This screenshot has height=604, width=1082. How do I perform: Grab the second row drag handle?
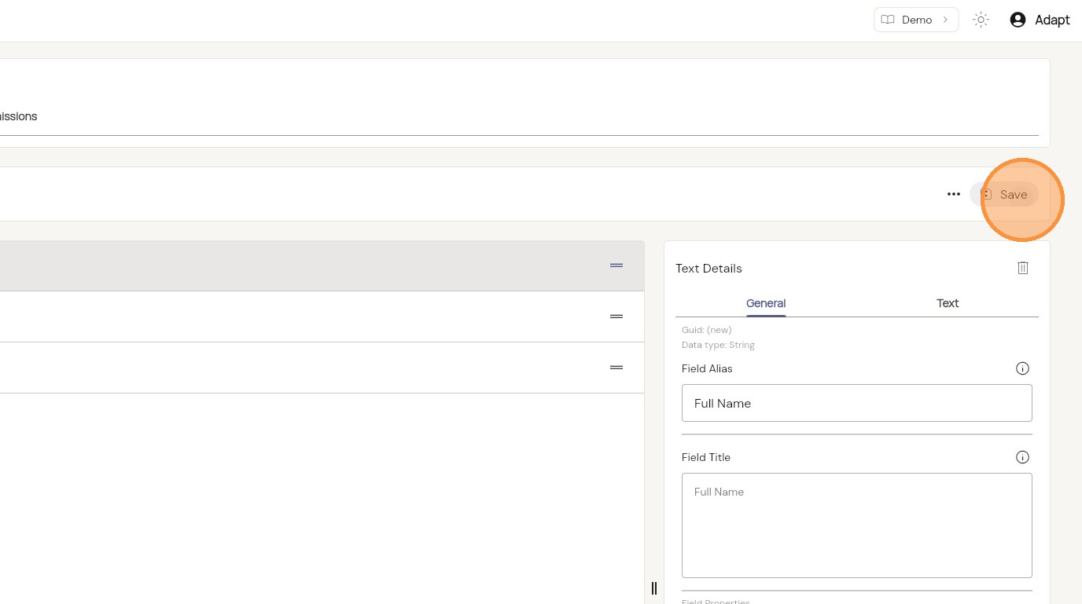tap(616, 317)
